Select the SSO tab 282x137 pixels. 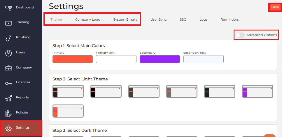[183, 19]
